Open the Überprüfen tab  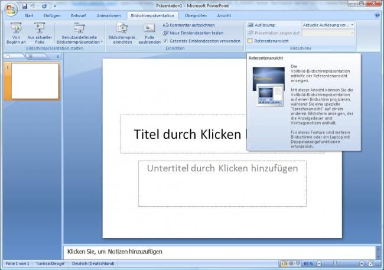tap(196, 16)
